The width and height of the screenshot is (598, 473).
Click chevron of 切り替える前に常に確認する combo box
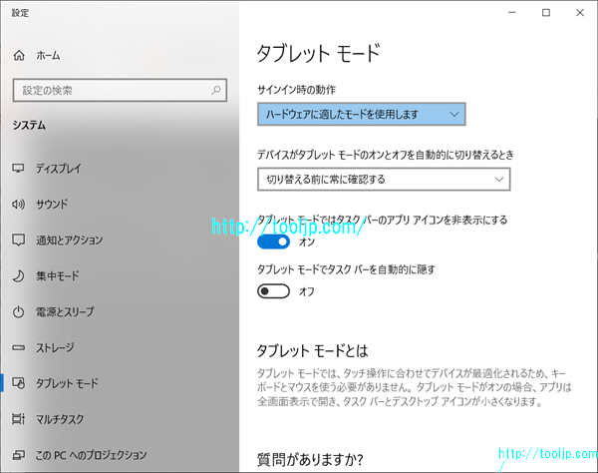tap(499, 180)
